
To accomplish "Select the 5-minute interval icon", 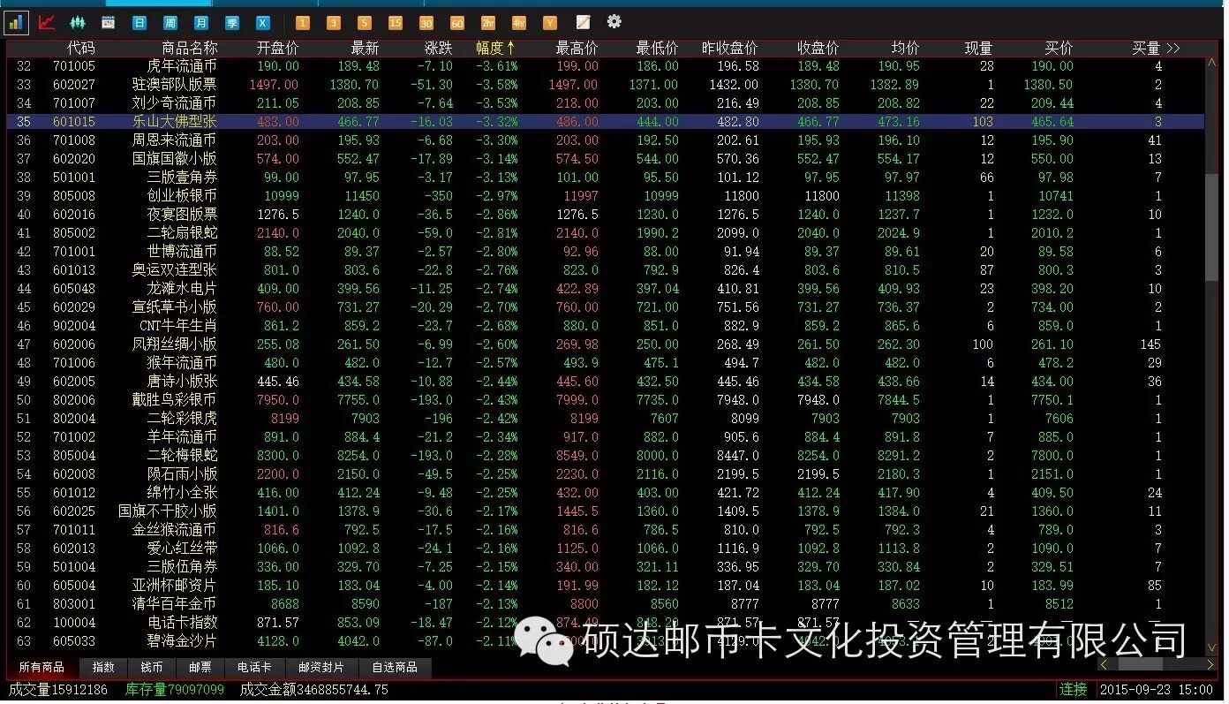I will pyautogui.click(x=365, y=22).
